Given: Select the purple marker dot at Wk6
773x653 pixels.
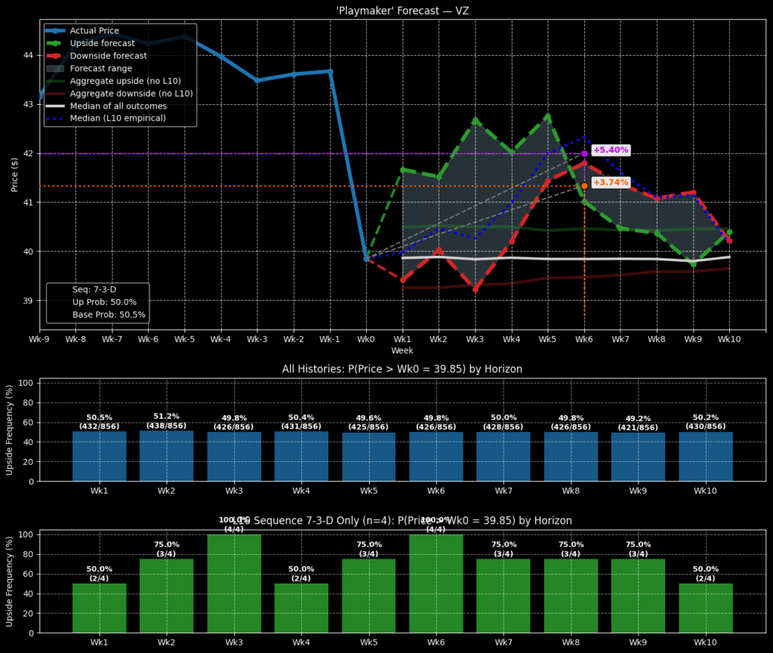Looking at the screenshot, I should pyautogui.click(x=584, y=153).
